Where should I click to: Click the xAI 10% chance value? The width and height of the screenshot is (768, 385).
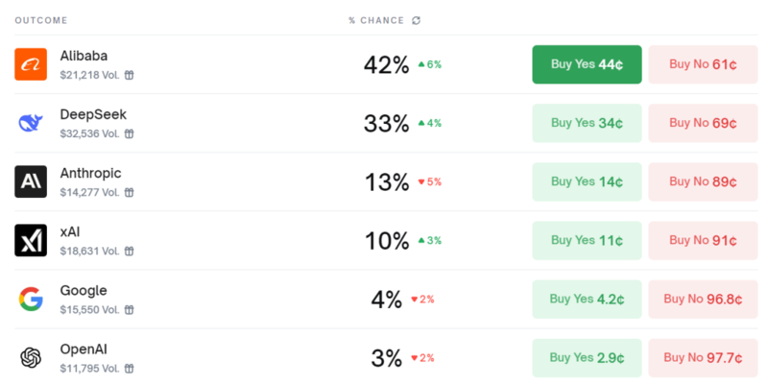(x=387, y=240)
